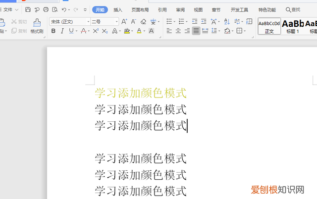
Task: Switch to the 审阅 tab
Action: pos(180,10)
